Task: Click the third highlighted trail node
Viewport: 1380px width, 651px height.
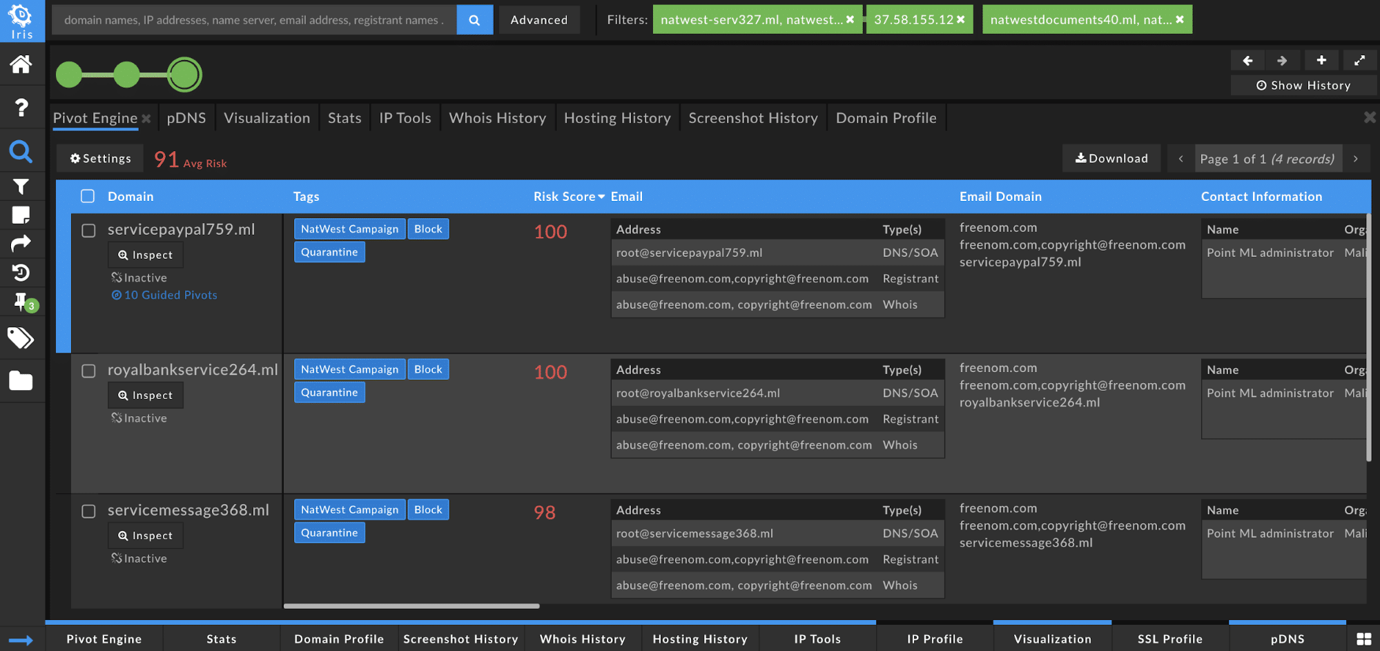Action: pos(184,75)
